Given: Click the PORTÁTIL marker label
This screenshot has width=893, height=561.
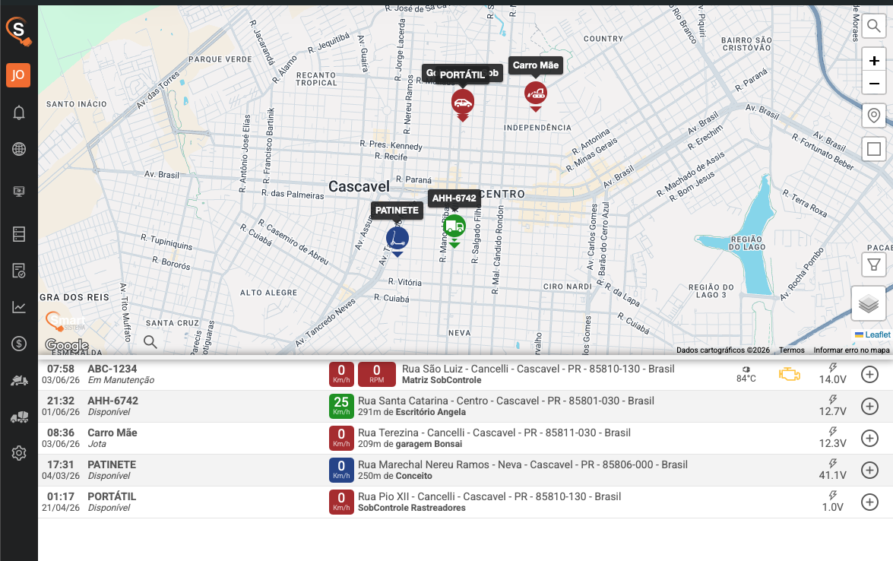Looking at the screenshot, I should point(462,75).
